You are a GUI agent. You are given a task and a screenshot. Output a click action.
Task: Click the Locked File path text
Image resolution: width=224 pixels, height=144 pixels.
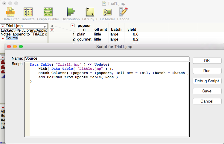click(24, 30)
